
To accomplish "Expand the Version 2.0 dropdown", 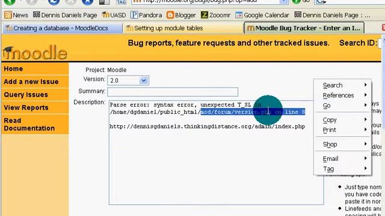I will click(x=128, y=80).
